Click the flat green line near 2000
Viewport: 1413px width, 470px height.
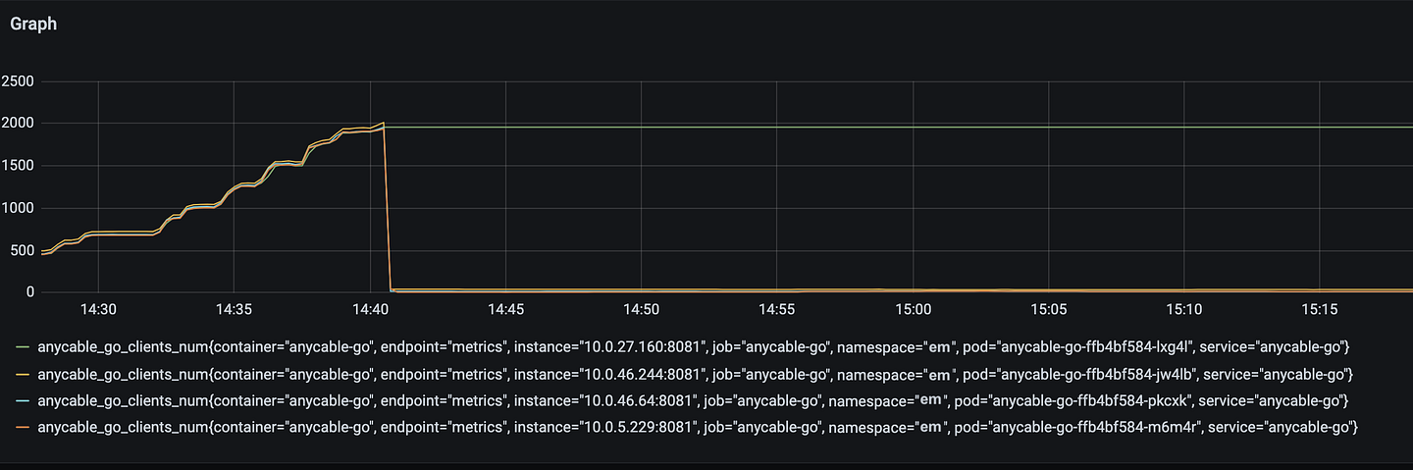(x=898, y=128)
